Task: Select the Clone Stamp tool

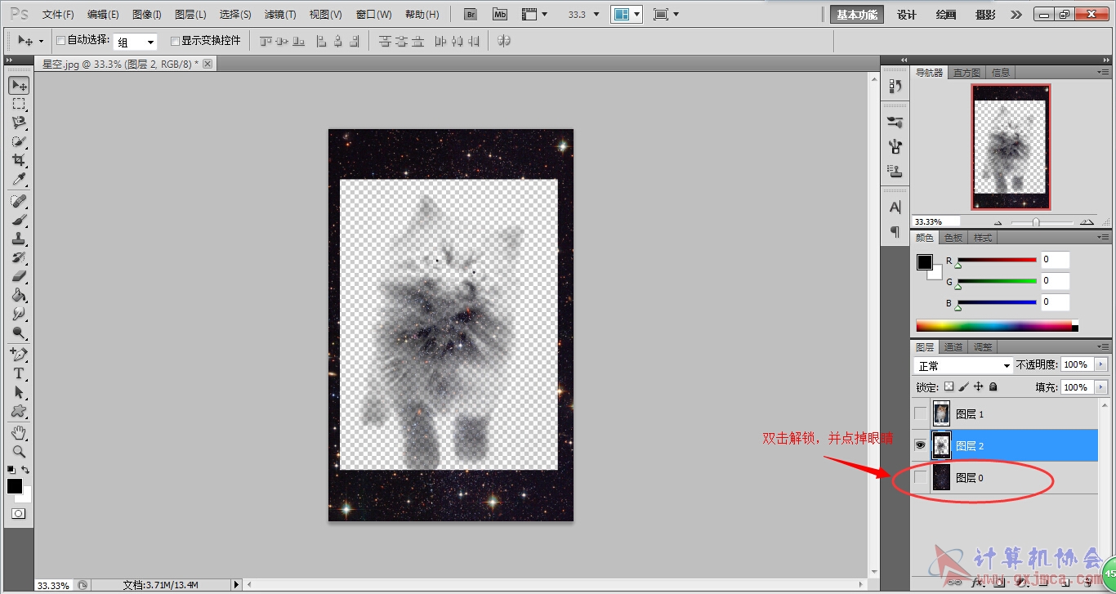Action: pos(19,239)
